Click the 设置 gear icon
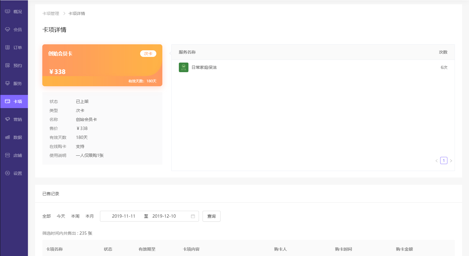 point(8,173)
